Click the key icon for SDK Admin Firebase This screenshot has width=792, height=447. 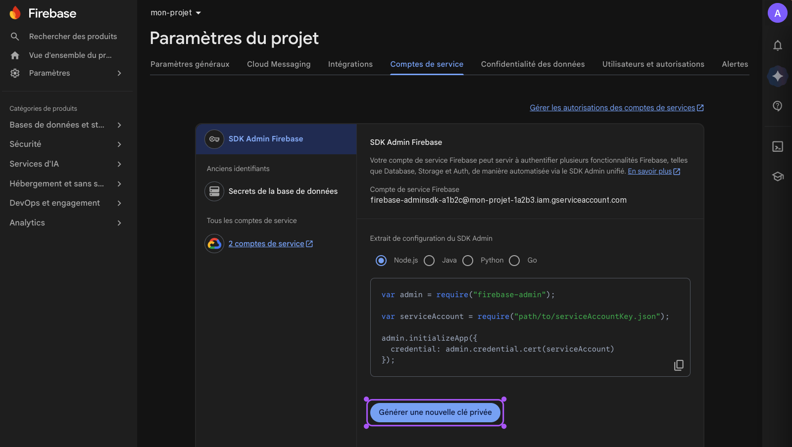click(214, 139)
